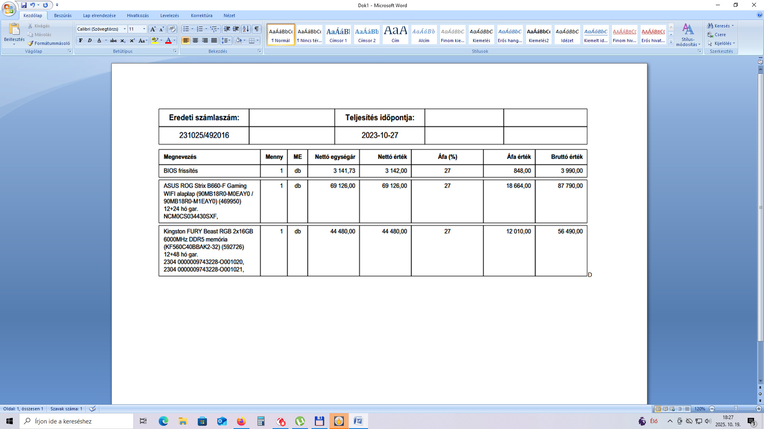Screen dimensions: 764x429
Task: Open line spacing dropdown
Action: click(x=226, y=41)
